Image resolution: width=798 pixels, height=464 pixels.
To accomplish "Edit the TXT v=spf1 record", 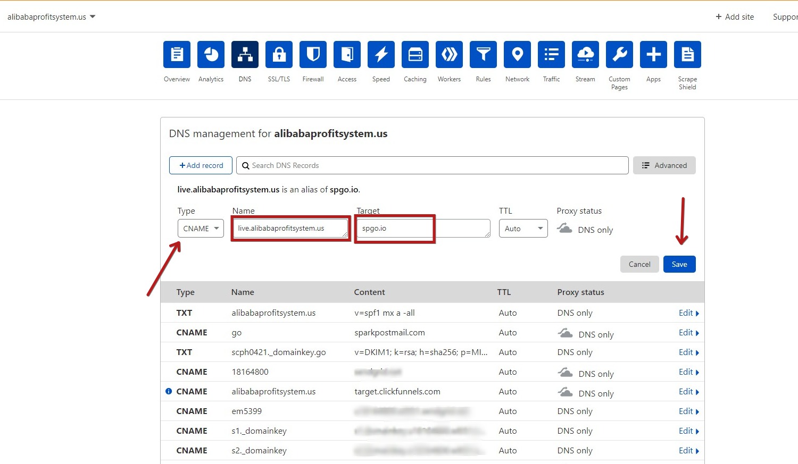I will pos(688,313).
